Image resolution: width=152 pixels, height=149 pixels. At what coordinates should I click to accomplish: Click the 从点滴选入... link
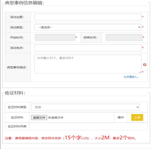[131, 77]
